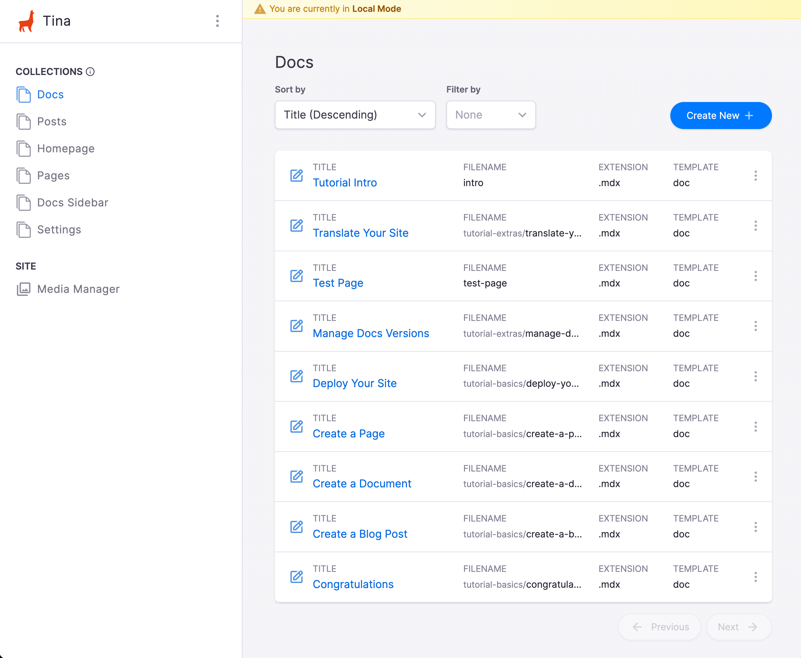Click the 'tutorial-extras/manage-d...' filename
This screenshot has height=658, width=801.
click(521, 333)
